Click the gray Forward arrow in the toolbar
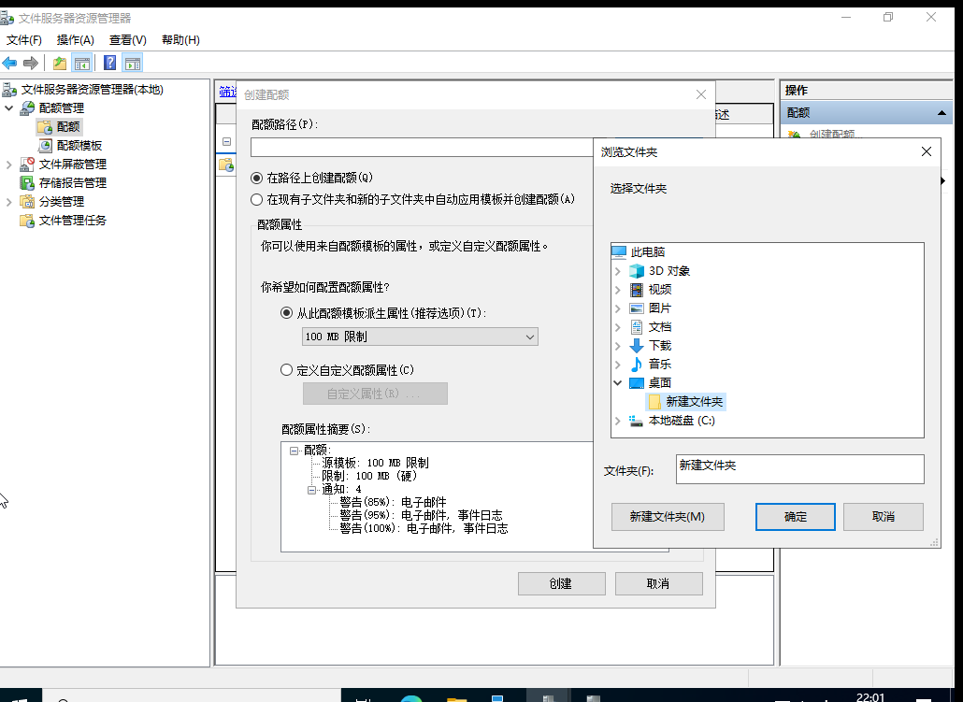The image size is (963, 702). [31, 63]
